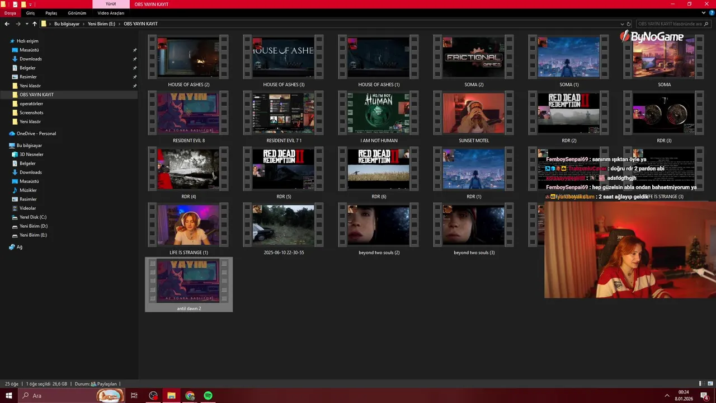Open Spotify from the taskbar

point(208,396)
